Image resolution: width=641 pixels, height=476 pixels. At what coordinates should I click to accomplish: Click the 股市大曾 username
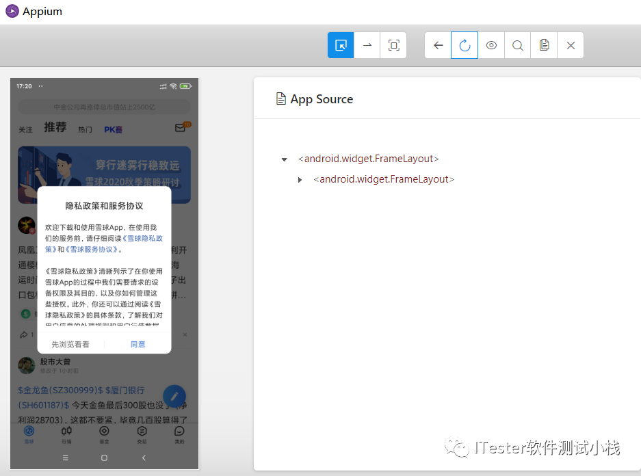[x=55, y=362]
